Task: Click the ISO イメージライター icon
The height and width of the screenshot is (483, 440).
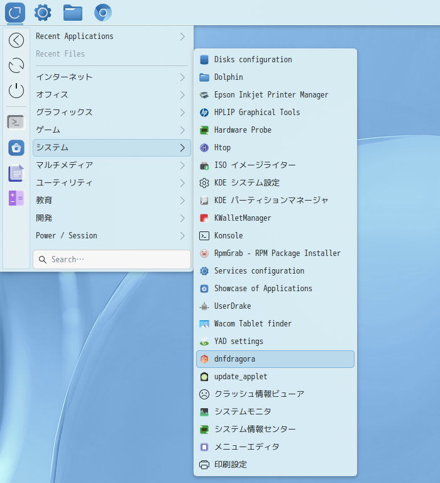Action: pos(204,165)
